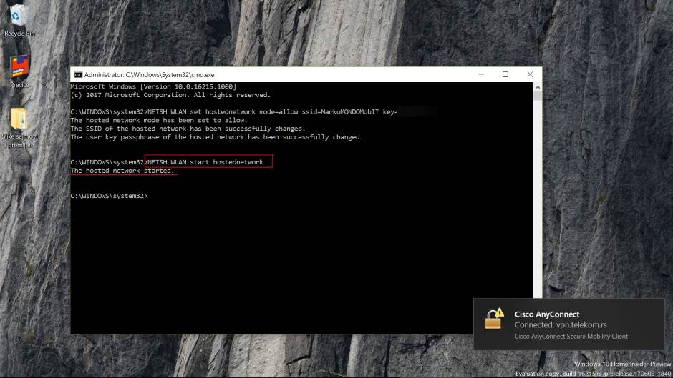Click the 'SSID of the hosted network' line
The width and height of the screenshot is (673, 378).
(x=188, y=129)
